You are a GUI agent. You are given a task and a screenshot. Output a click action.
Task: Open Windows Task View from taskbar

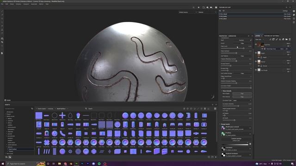pyautogui.click(x=54, y=164)
